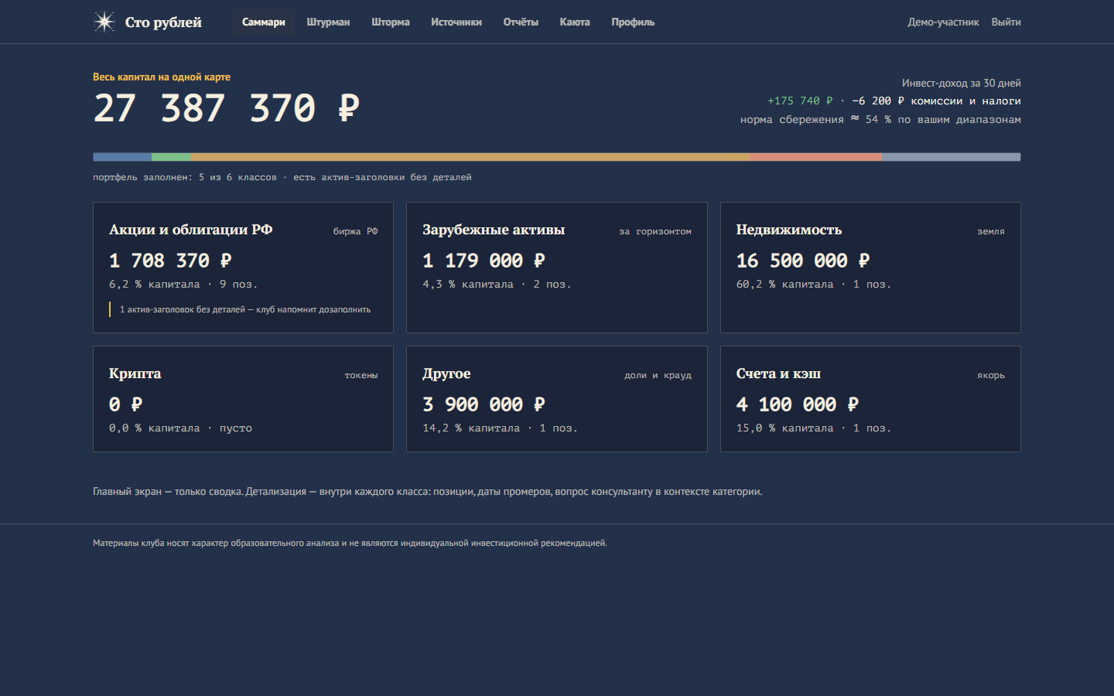The width and height of the screenshot is (1114, 696).
Task: Switch to the Шторма tab
Action: (x=391, y=22)
